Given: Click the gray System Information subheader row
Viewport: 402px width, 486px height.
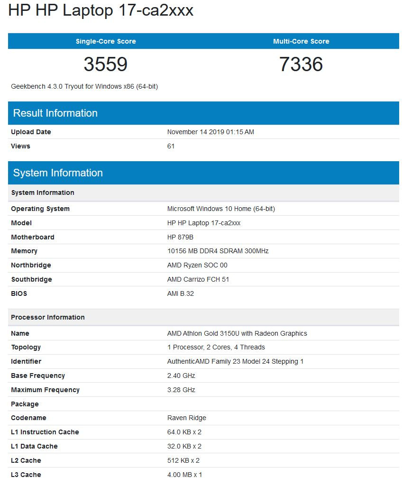Looking at the screenshot, I should coord(203,193).
